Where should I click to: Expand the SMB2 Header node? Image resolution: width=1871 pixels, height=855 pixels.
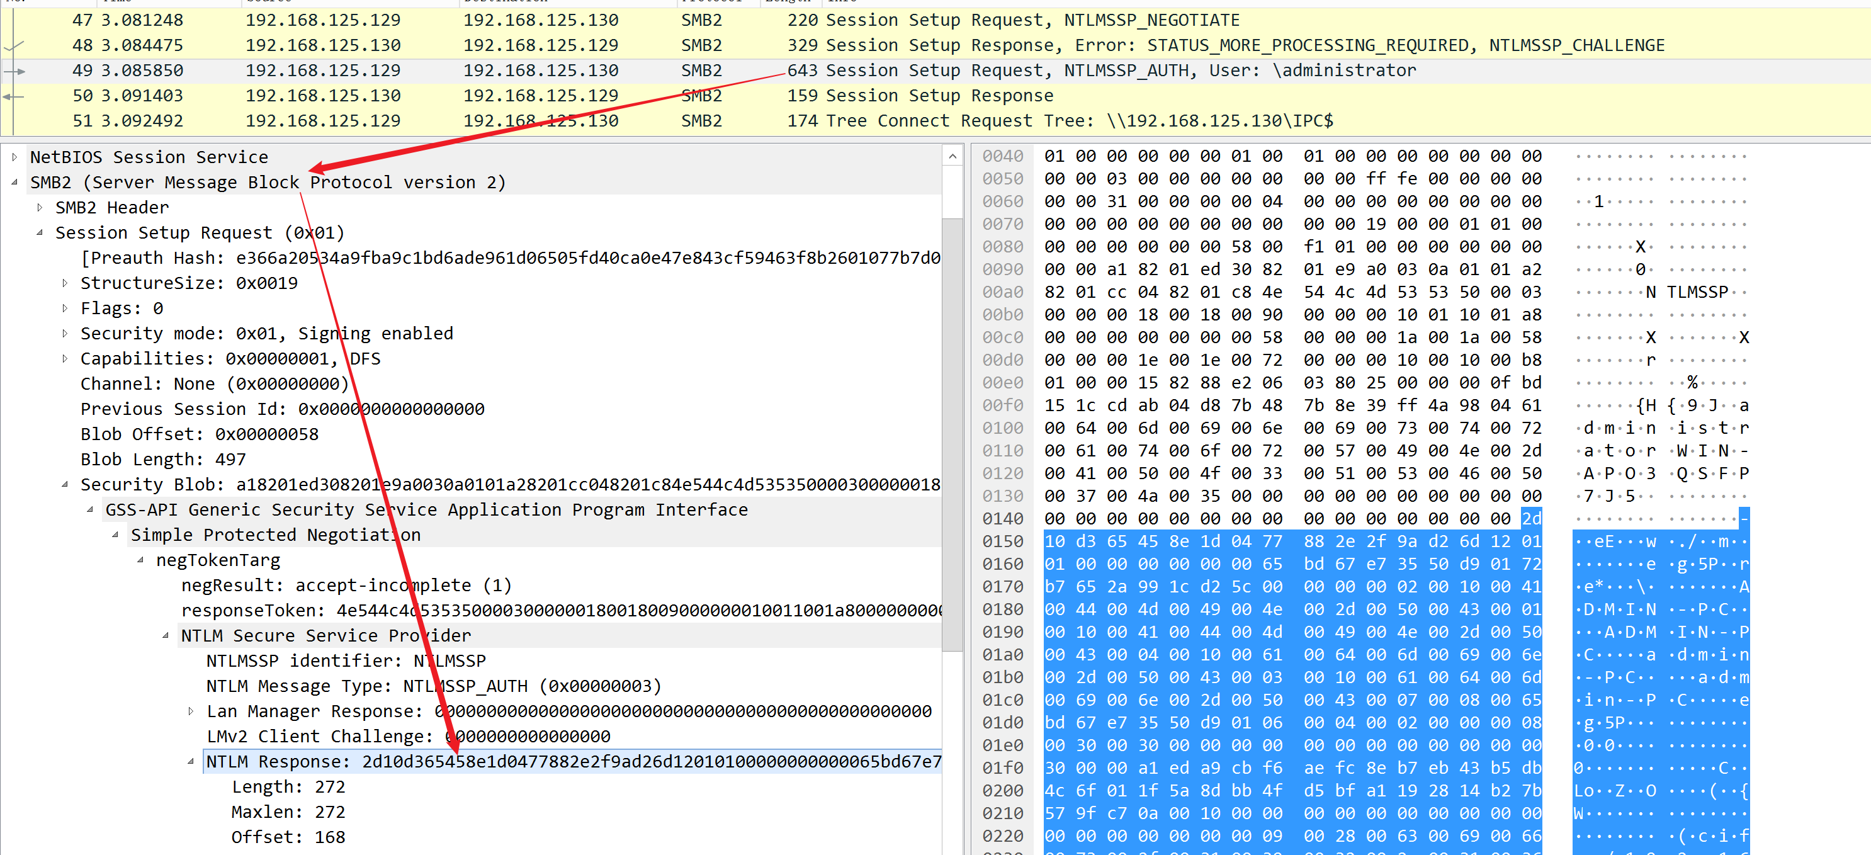[40, 208]
